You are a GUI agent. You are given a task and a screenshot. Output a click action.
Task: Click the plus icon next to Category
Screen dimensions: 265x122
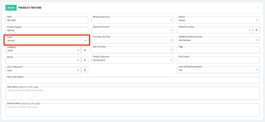click(85, 50)
